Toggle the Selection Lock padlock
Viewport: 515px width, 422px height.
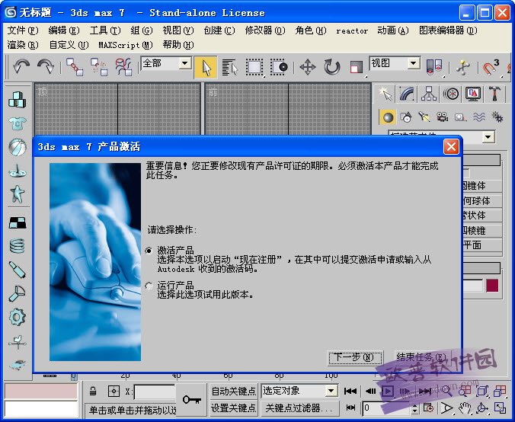(93, 391)
